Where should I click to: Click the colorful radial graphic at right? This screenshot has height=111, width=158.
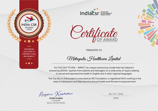(x=148, y=23)
